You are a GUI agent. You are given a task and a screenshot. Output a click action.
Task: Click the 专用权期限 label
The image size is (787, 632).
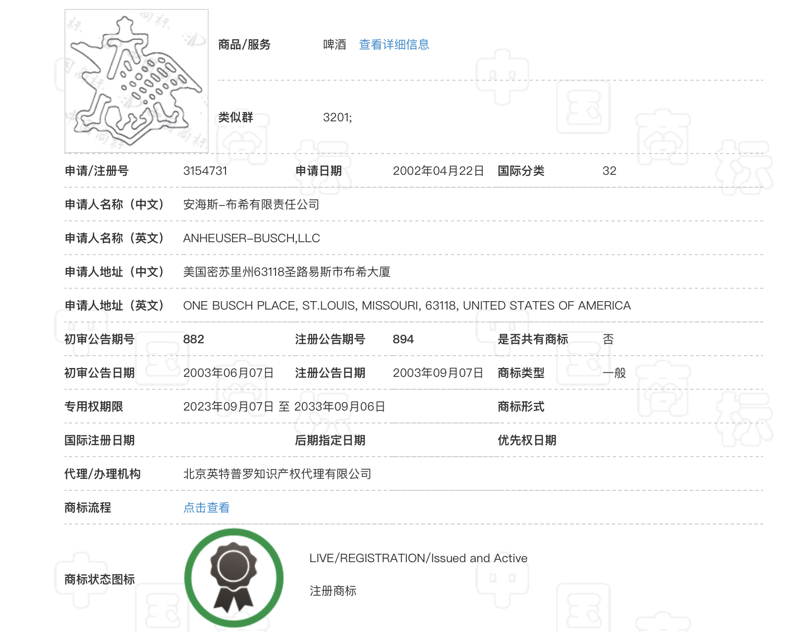tap(94, 407)
